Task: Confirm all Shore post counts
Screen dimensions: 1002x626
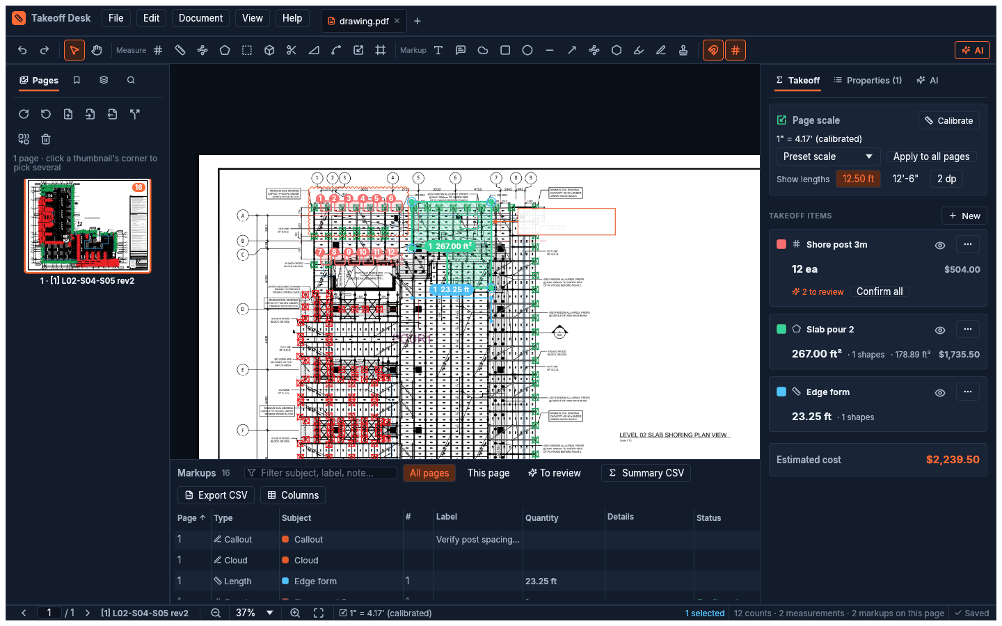Action: pyautogui.click(x=880, y=291)
